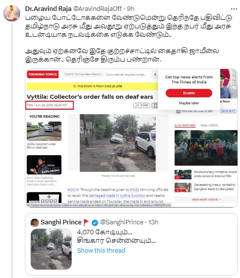Click the red flag emoji after Sanghi Prince
Viewport: 240px width, 278px height.
tap(86, 222)
